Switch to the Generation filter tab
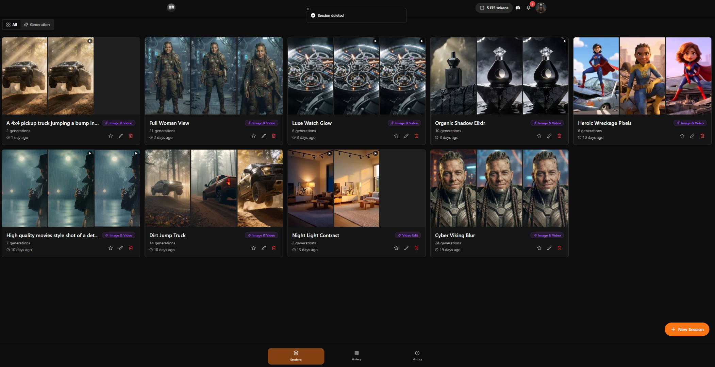 tap(37, 24)
